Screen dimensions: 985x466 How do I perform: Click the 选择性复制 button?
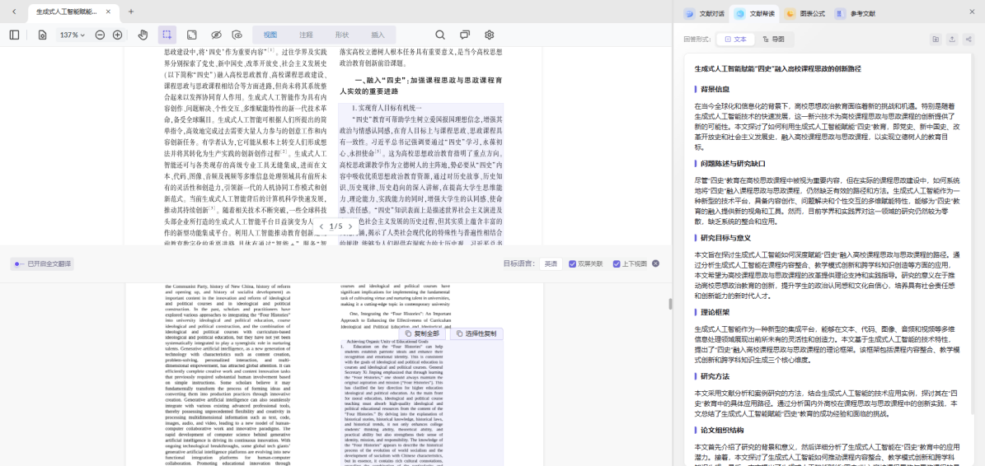point(476,333)
